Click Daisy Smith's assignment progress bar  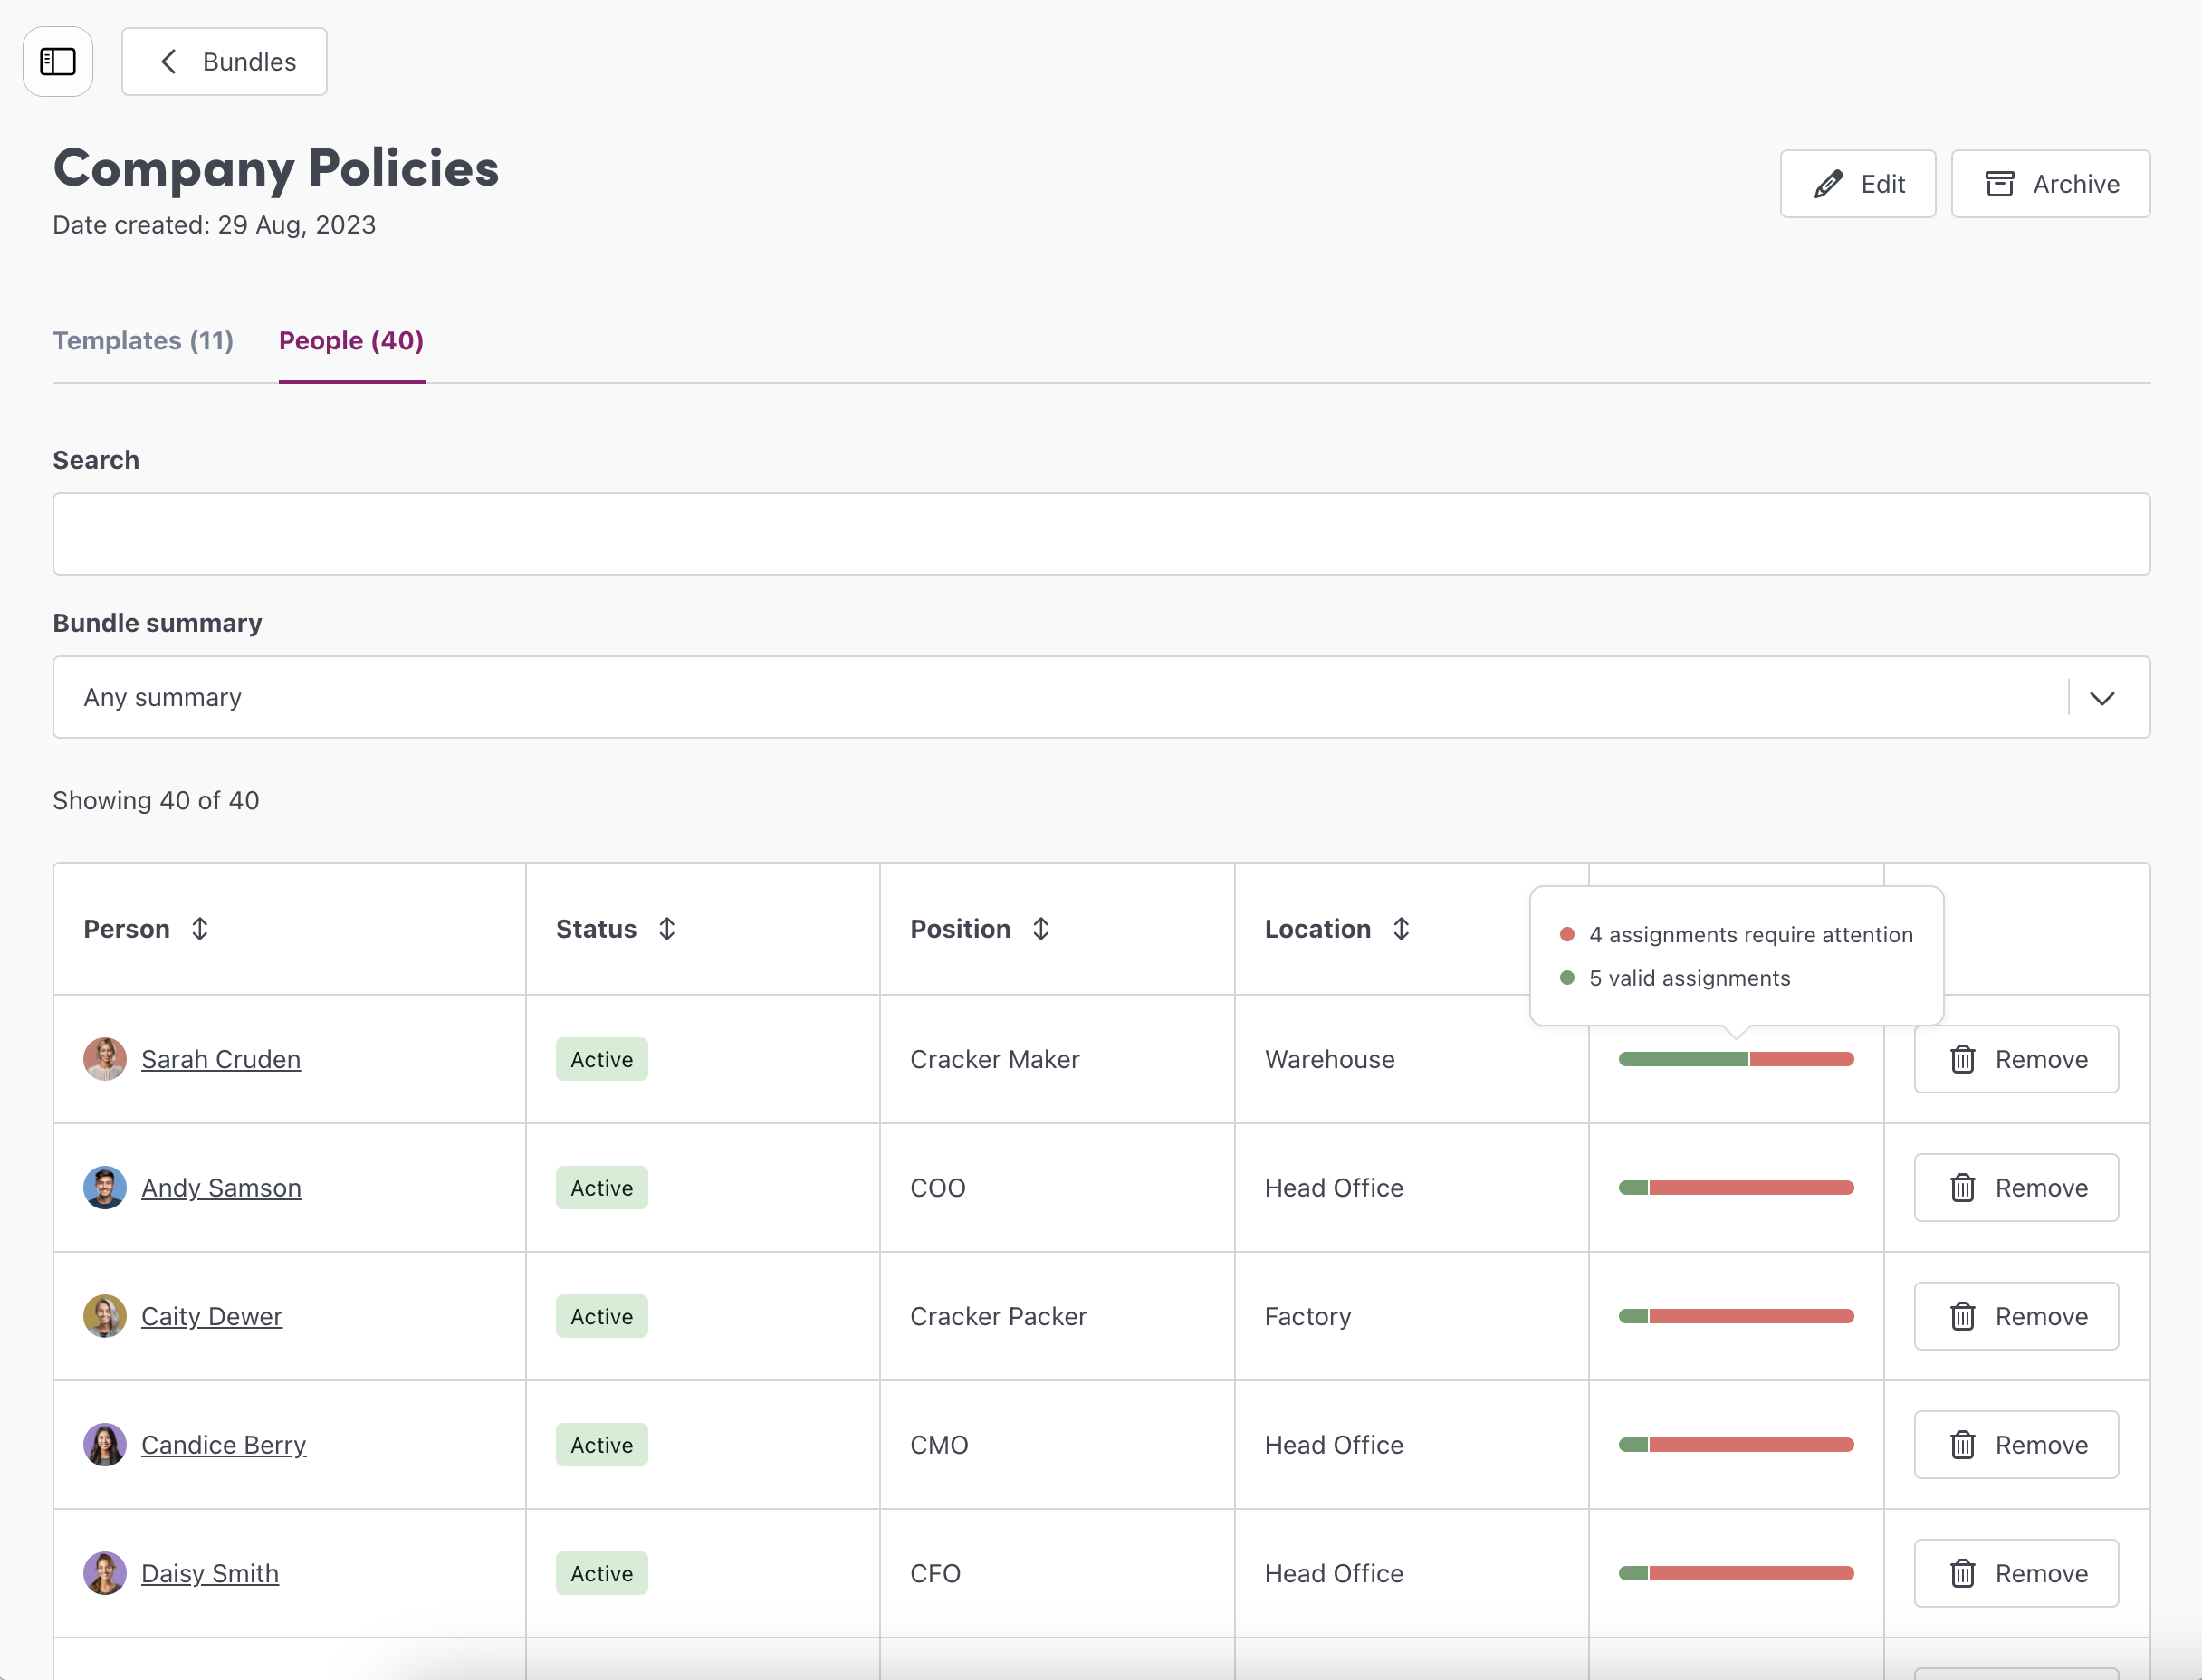pos(1735,1573)
